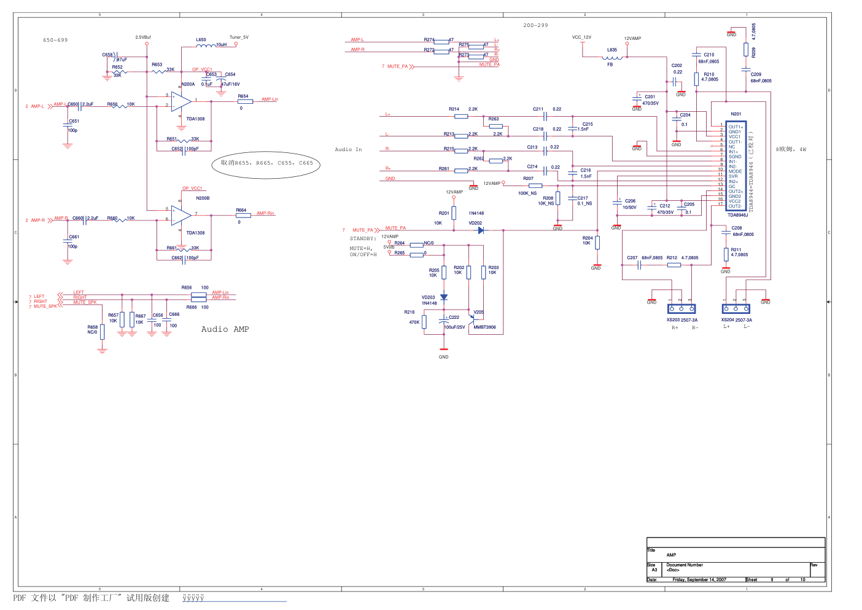The width and height of the screenshot is (862, 610).
Task: Click the 'STANDBY:' annotation
Action: click(x=363, y=238)
